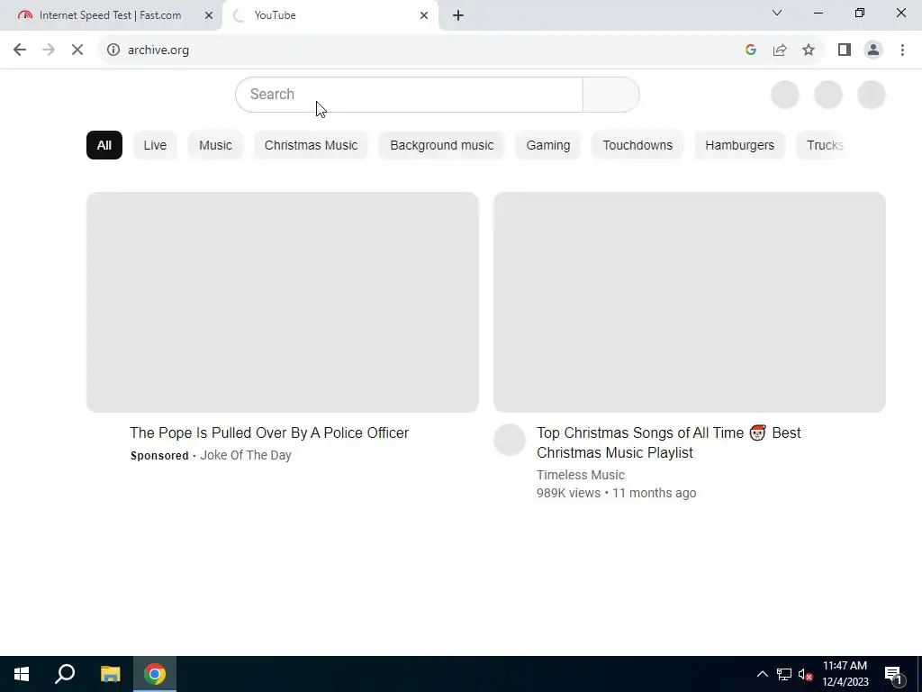
Task: Expand the tab search chevron
Action: [777, 13]
